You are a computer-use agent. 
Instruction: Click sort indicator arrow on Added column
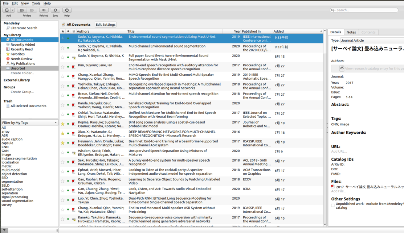321,31
